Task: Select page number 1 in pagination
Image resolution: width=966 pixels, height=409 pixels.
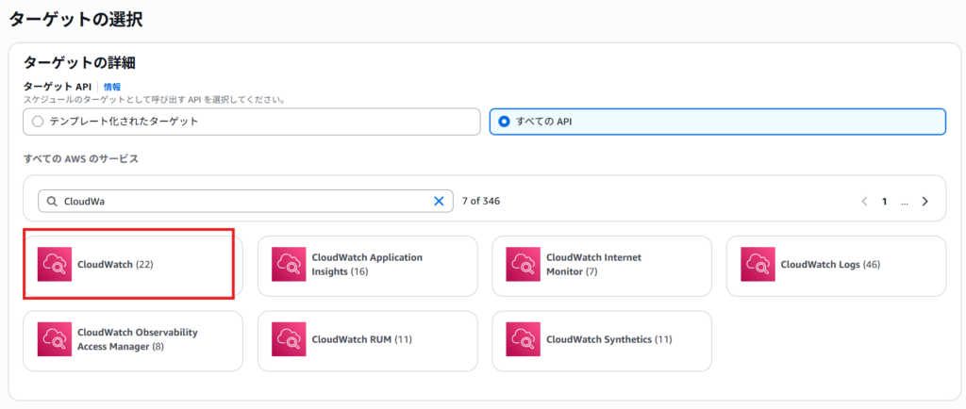Action: 884,201
